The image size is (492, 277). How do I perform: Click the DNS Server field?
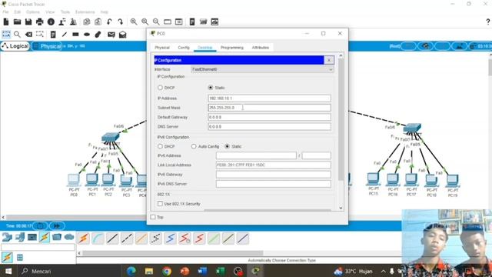[x=269, y=126]
